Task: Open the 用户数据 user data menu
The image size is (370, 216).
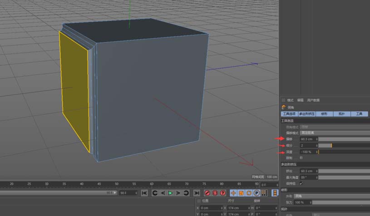Action: click(x=313, y=100)
